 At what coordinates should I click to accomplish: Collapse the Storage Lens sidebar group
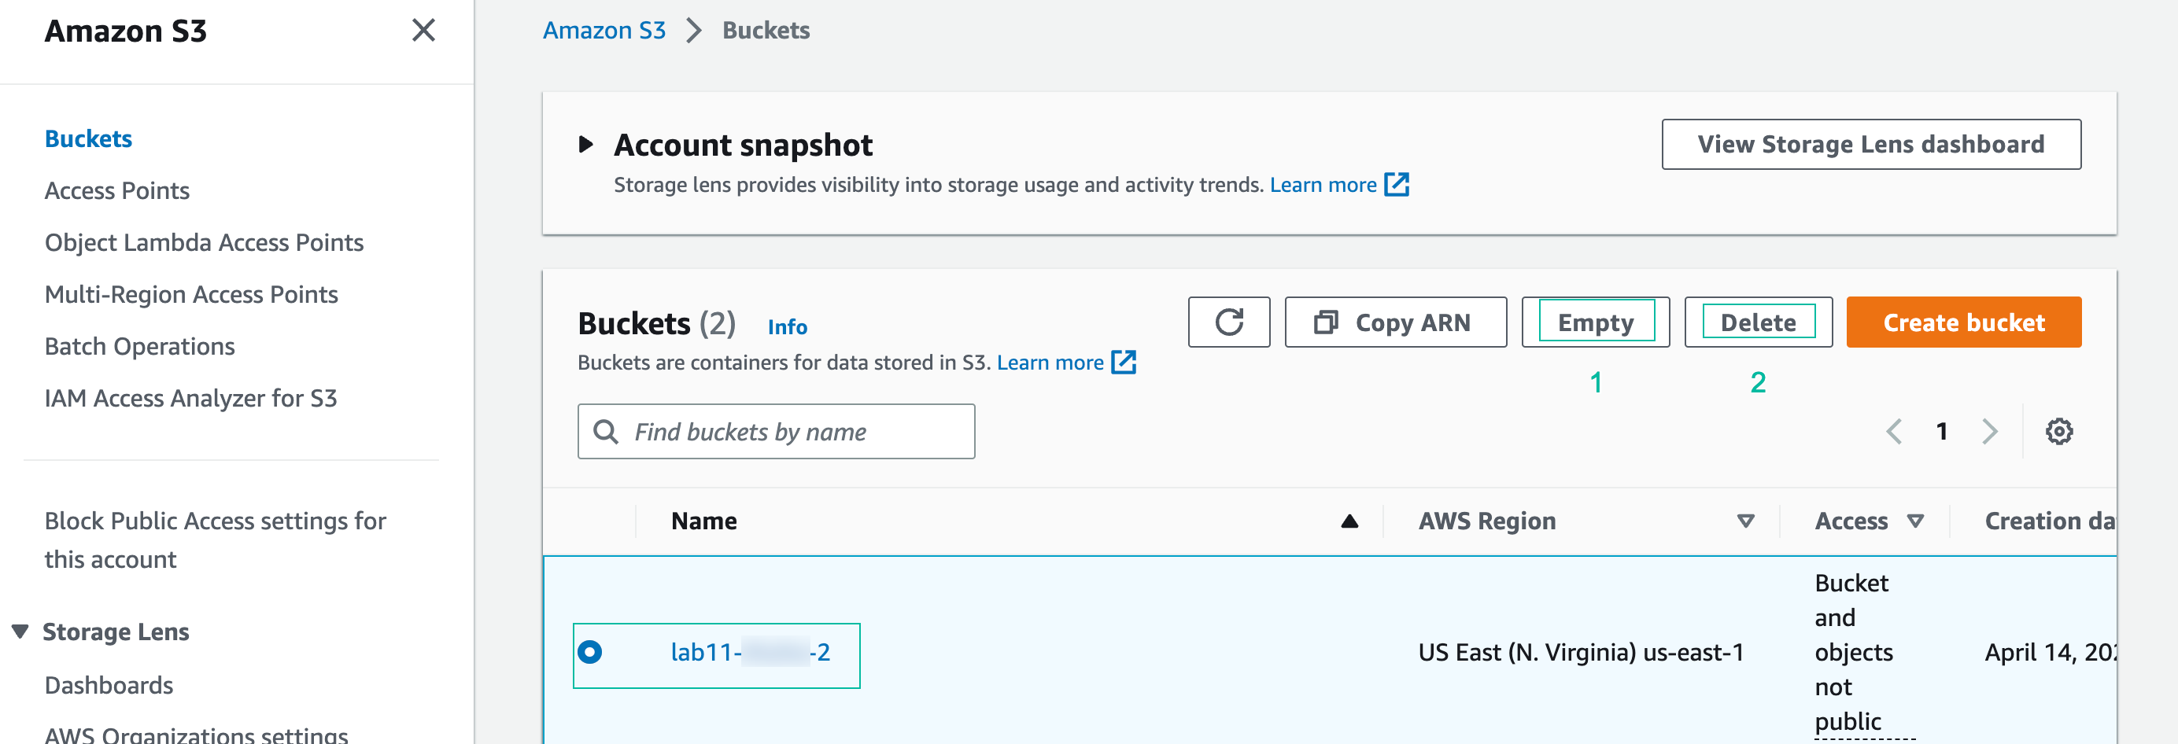(x=20, y=632)
